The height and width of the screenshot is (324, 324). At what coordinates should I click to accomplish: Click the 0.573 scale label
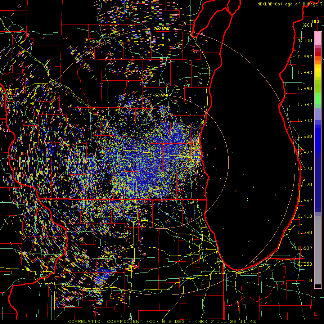coord(305,168)
